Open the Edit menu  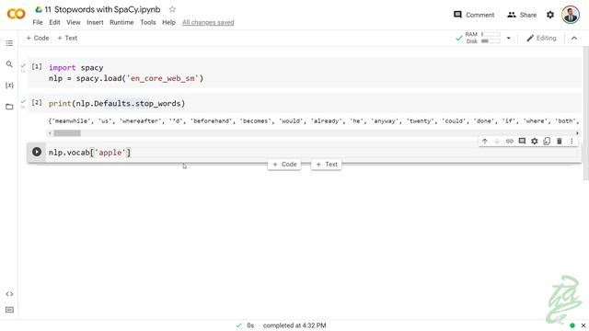tap(54, 22)
